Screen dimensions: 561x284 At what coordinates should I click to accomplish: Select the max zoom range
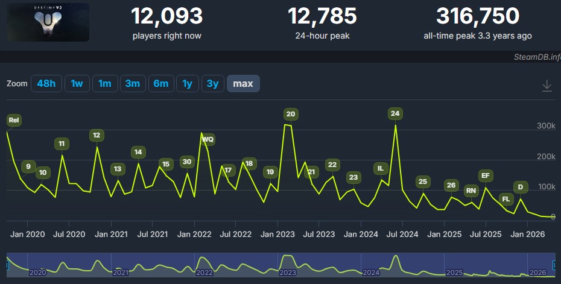coord(243,84)
